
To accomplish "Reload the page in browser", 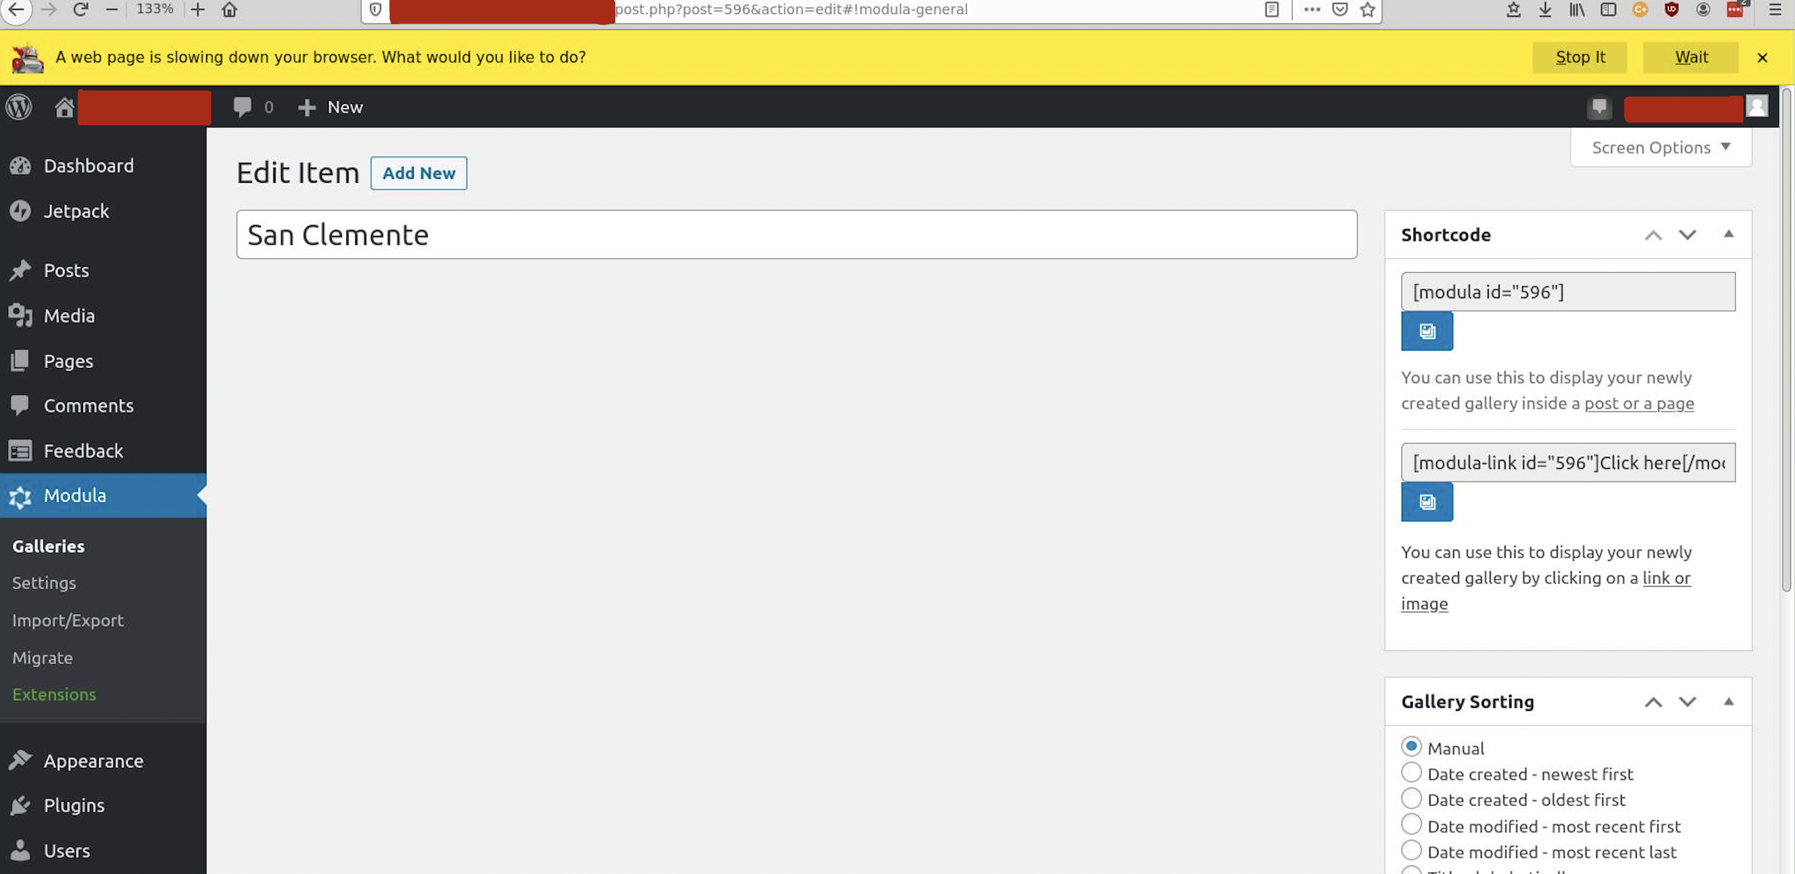I will click(x=80, y=10).
